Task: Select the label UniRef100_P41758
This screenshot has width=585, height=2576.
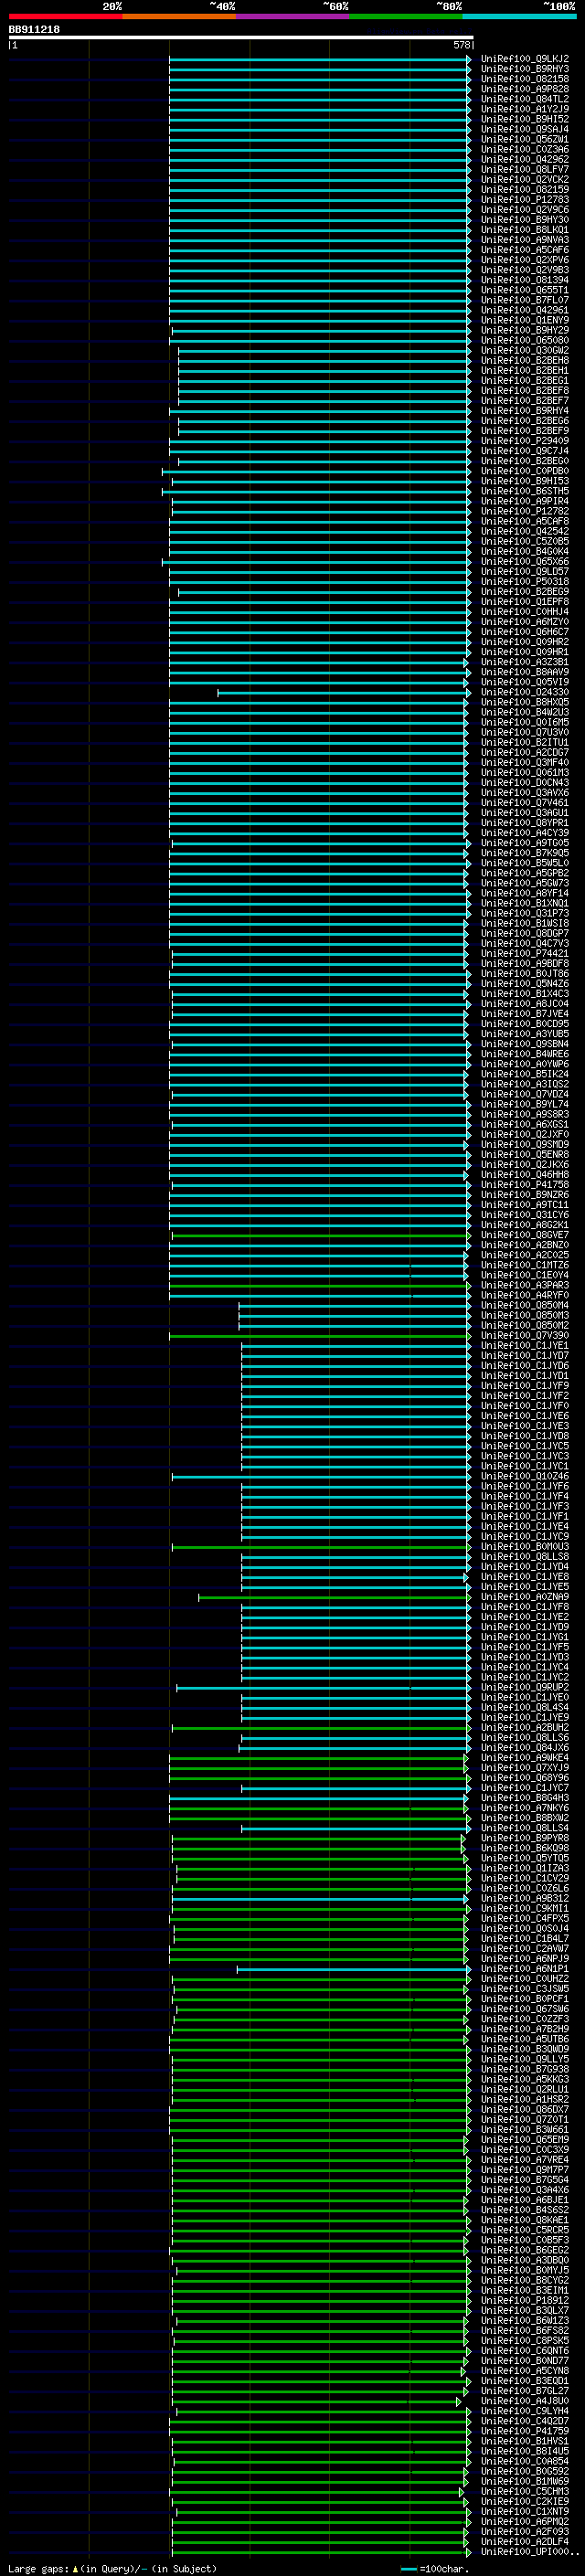Action: coord(525,1185)
